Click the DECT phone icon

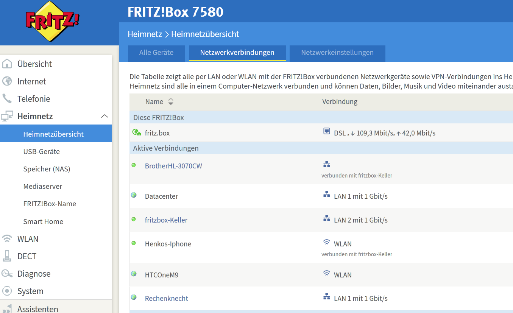pyautogui.click(x=7, y=256)
